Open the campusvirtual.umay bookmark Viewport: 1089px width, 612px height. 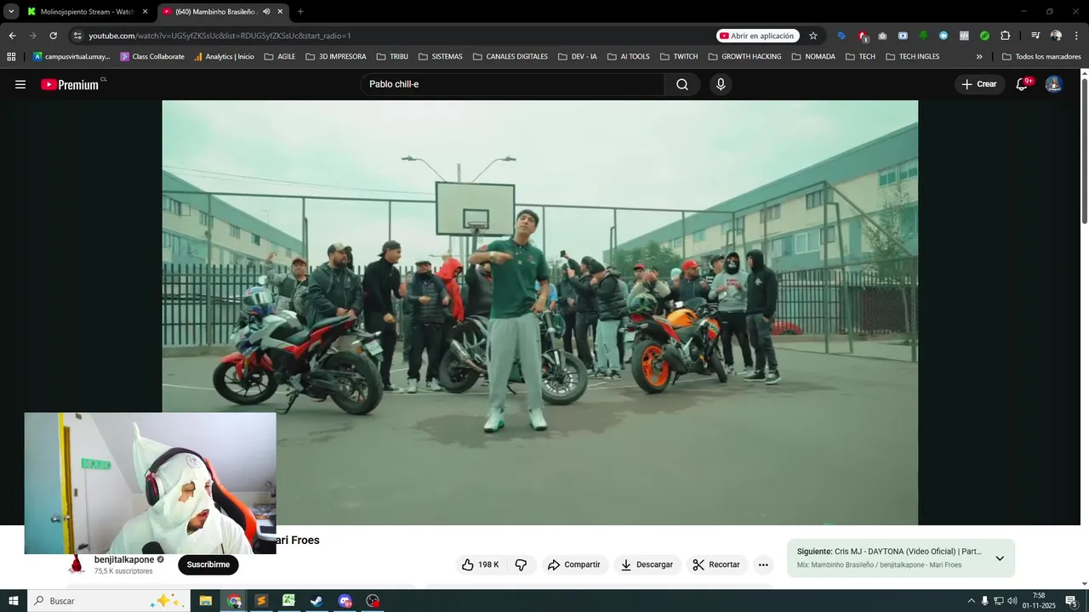(x=71, y=57)
